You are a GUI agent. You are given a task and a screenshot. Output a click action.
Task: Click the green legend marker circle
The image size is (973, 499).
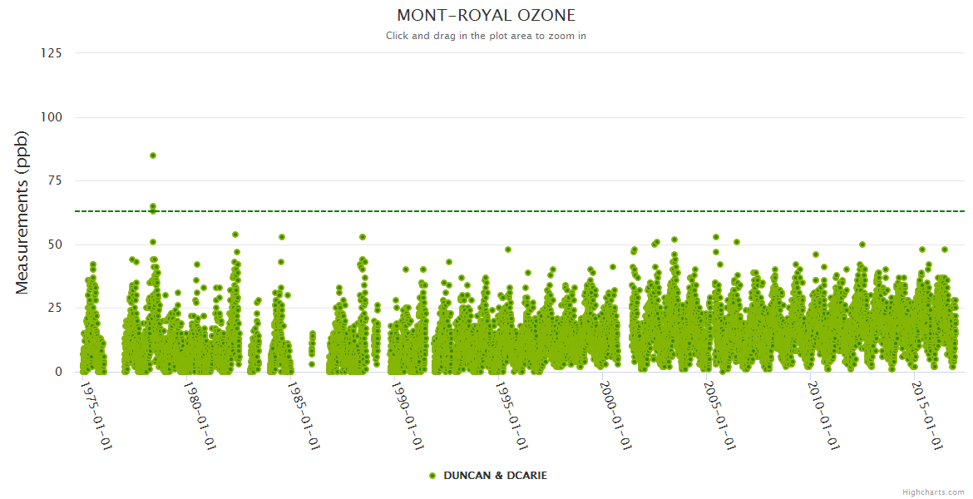click(432, 476)
